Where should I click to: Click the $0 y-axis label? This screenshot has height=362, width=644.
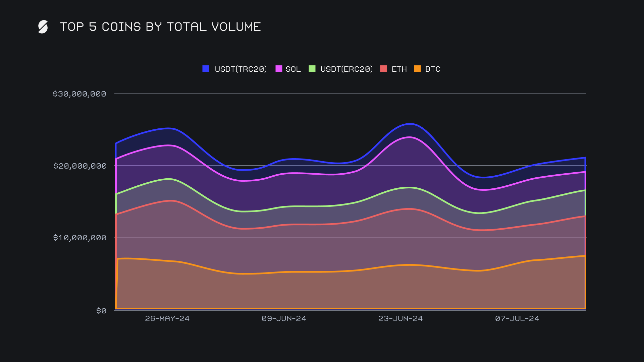click(101, 311)
